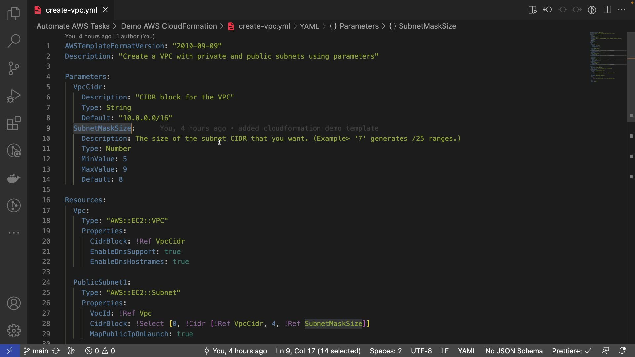Click the Spaces: 2 indentation setting
This screenshot has height=357, width=635.
pos(386,351)
